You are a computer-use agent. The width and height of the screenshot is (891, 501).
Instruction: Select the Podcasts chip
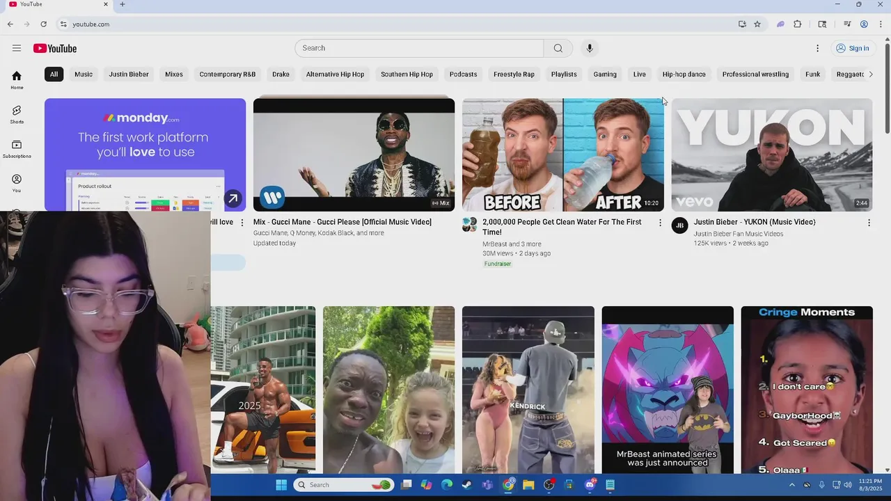[464, 74]
